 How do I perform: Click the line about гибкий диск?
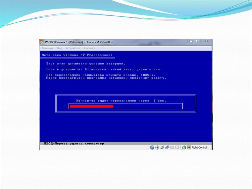[104, 69]
